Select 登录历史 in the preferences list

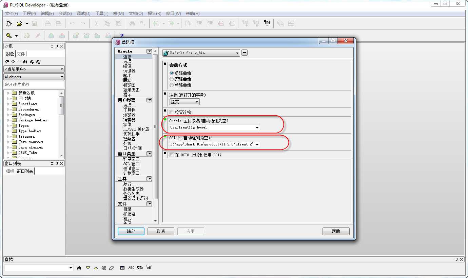[131, 90]
